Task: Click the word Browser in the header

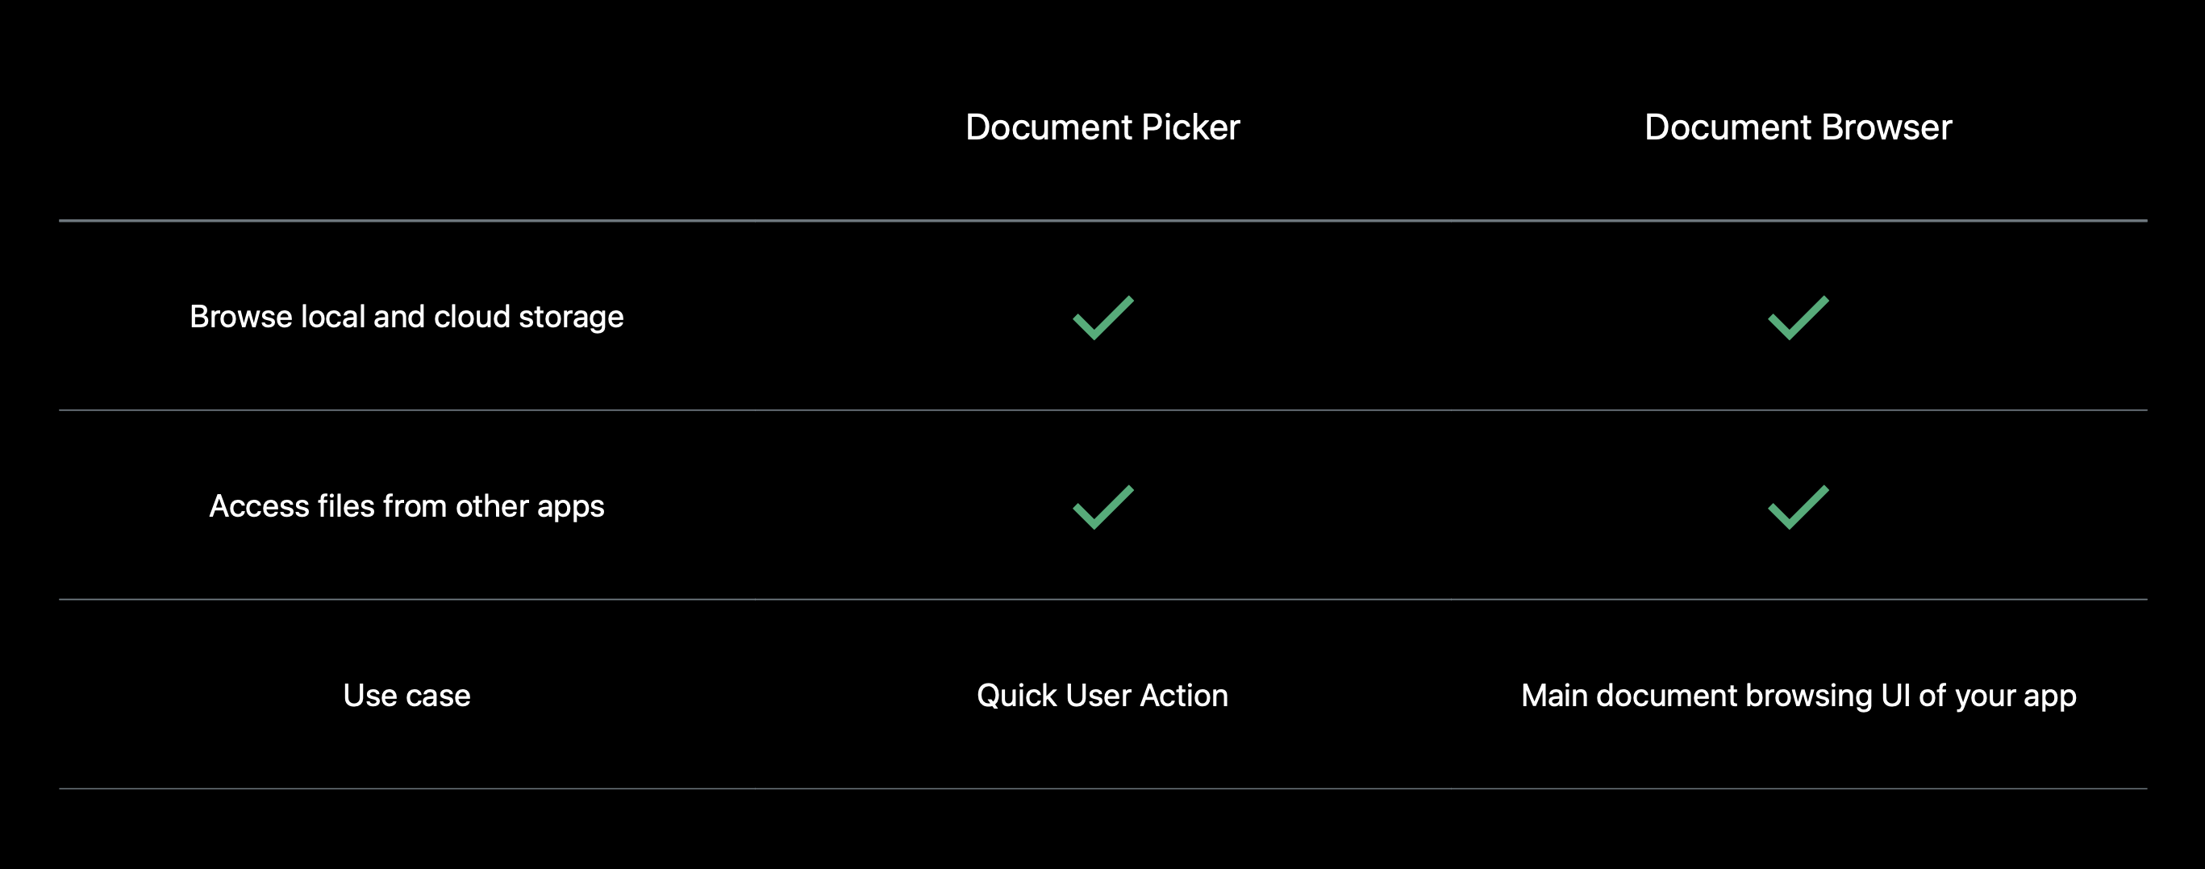Action: point(1886,127)
